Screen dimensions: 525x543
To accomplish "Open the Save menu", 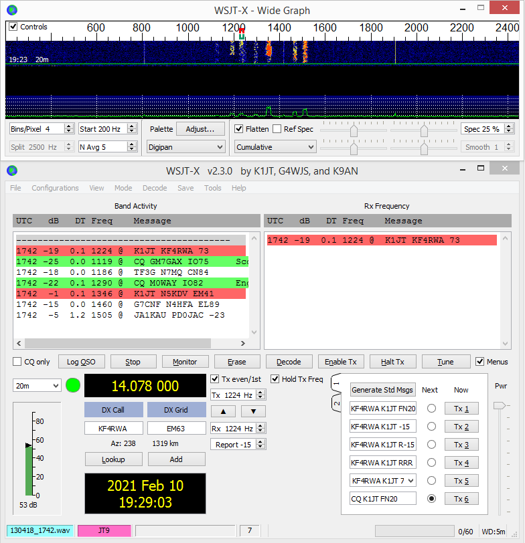I will [185, 188].
